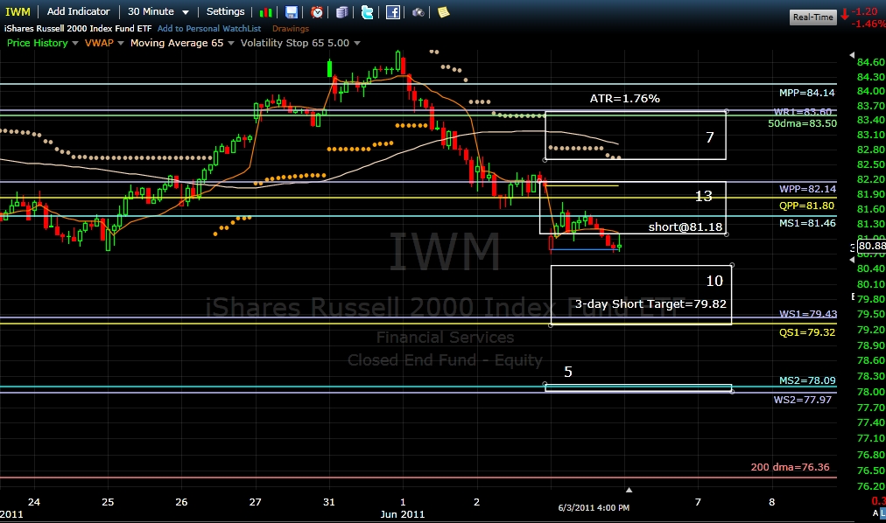
Task: Select the MPP=84.14 label
Action: point(807,93)
